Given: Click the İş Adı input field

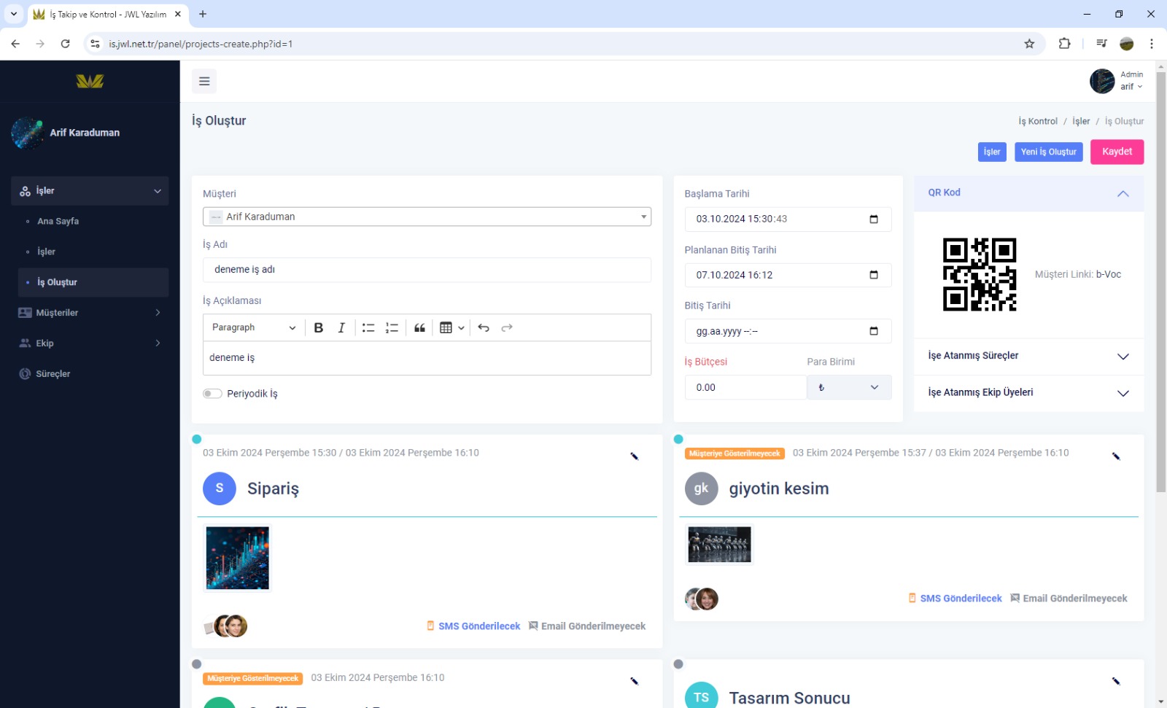Looking at the screenshot, I should (x=427, y=270).
